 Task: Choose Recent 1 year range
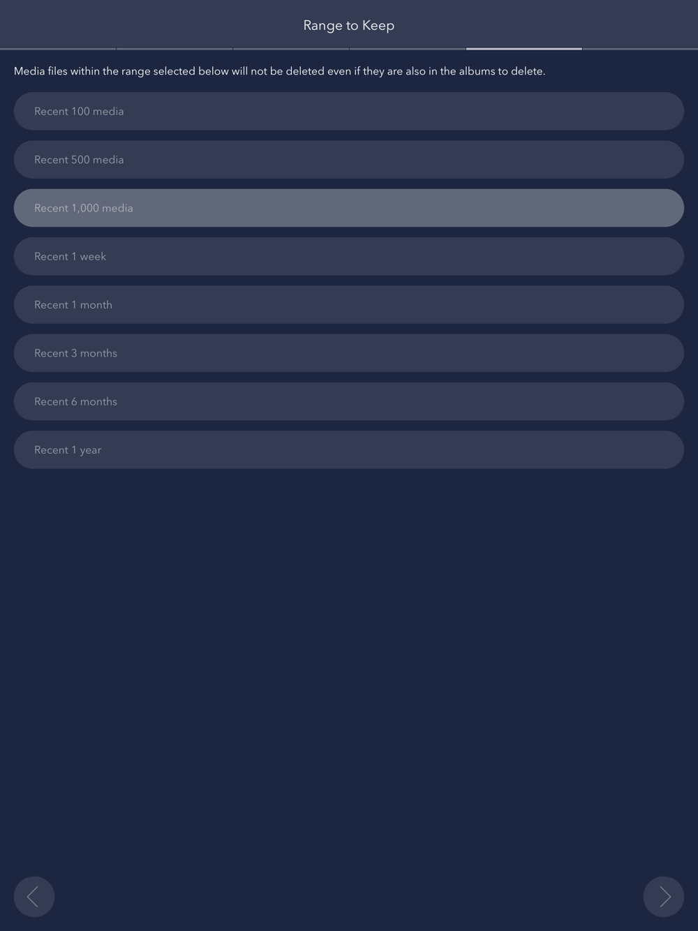tap(349, 449)
